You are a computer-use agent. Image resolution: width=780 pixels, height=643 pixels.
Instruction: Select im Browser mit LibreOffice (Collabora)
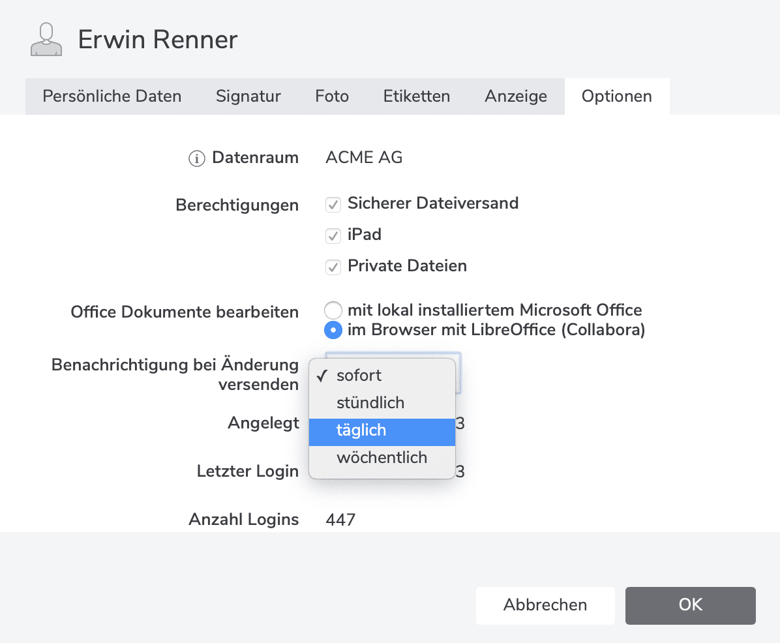tap(333, 331)
